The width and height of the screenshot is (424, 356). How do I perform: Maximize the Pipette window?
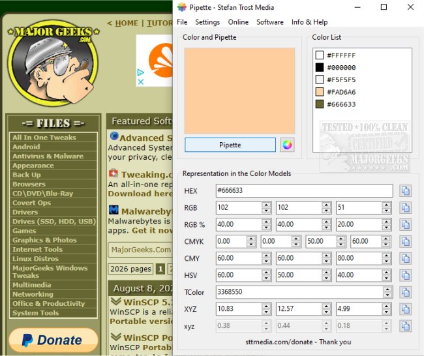384,7
